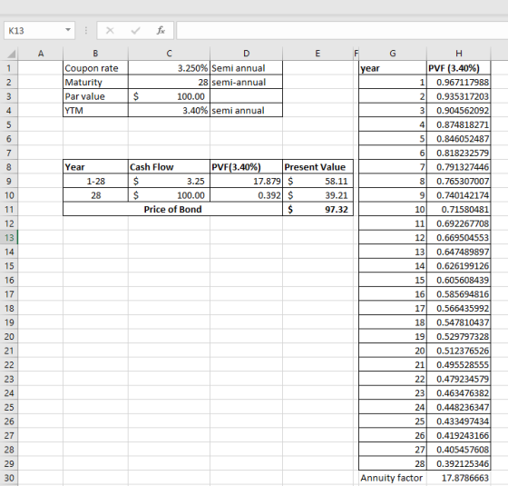The height and width of the screenshot is (486, 508).
Task: Click the 'Semi annual' cell beside coupon rate
Action: [246, 68]
